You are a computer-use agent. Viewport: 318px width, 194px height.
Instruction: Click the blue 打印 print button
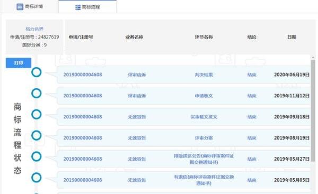point(19,63)
